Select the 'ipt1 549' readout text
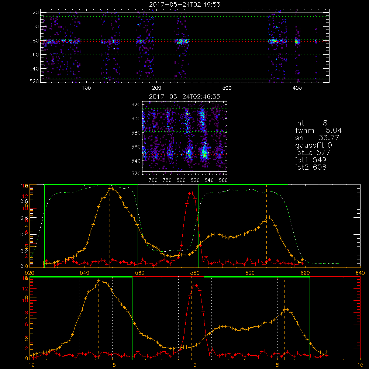This screenshot has height=369, width=369. [311, 160]
